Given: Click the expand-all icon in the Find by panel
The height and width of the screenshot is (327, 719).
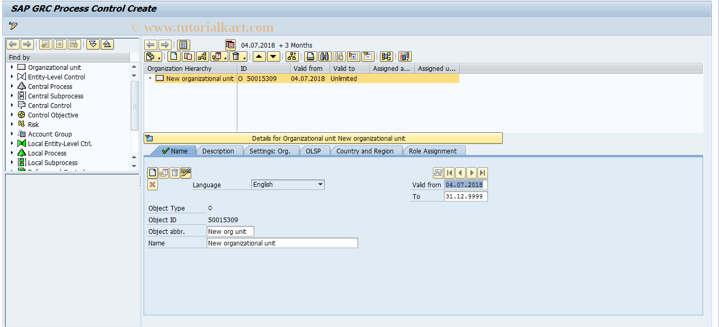Looking at the screenshot, I should tap(93, 44).
